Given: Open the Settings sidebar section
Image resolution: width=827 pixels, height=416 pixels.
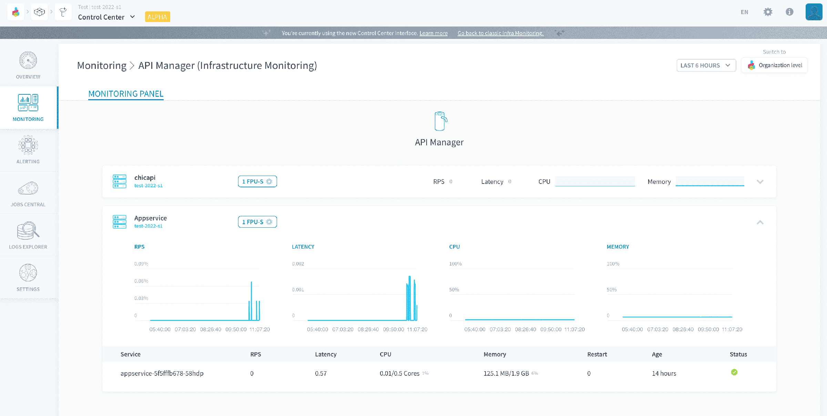Looking at the screenshot, I should tap(28, 278).
